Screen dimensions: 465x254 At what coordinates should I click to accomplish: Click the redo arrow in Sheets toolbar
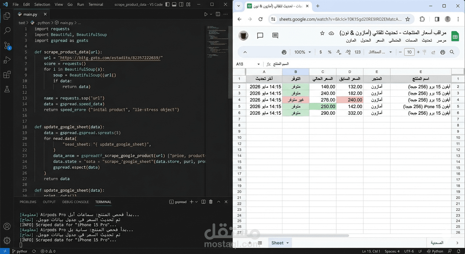pos(433,52)
